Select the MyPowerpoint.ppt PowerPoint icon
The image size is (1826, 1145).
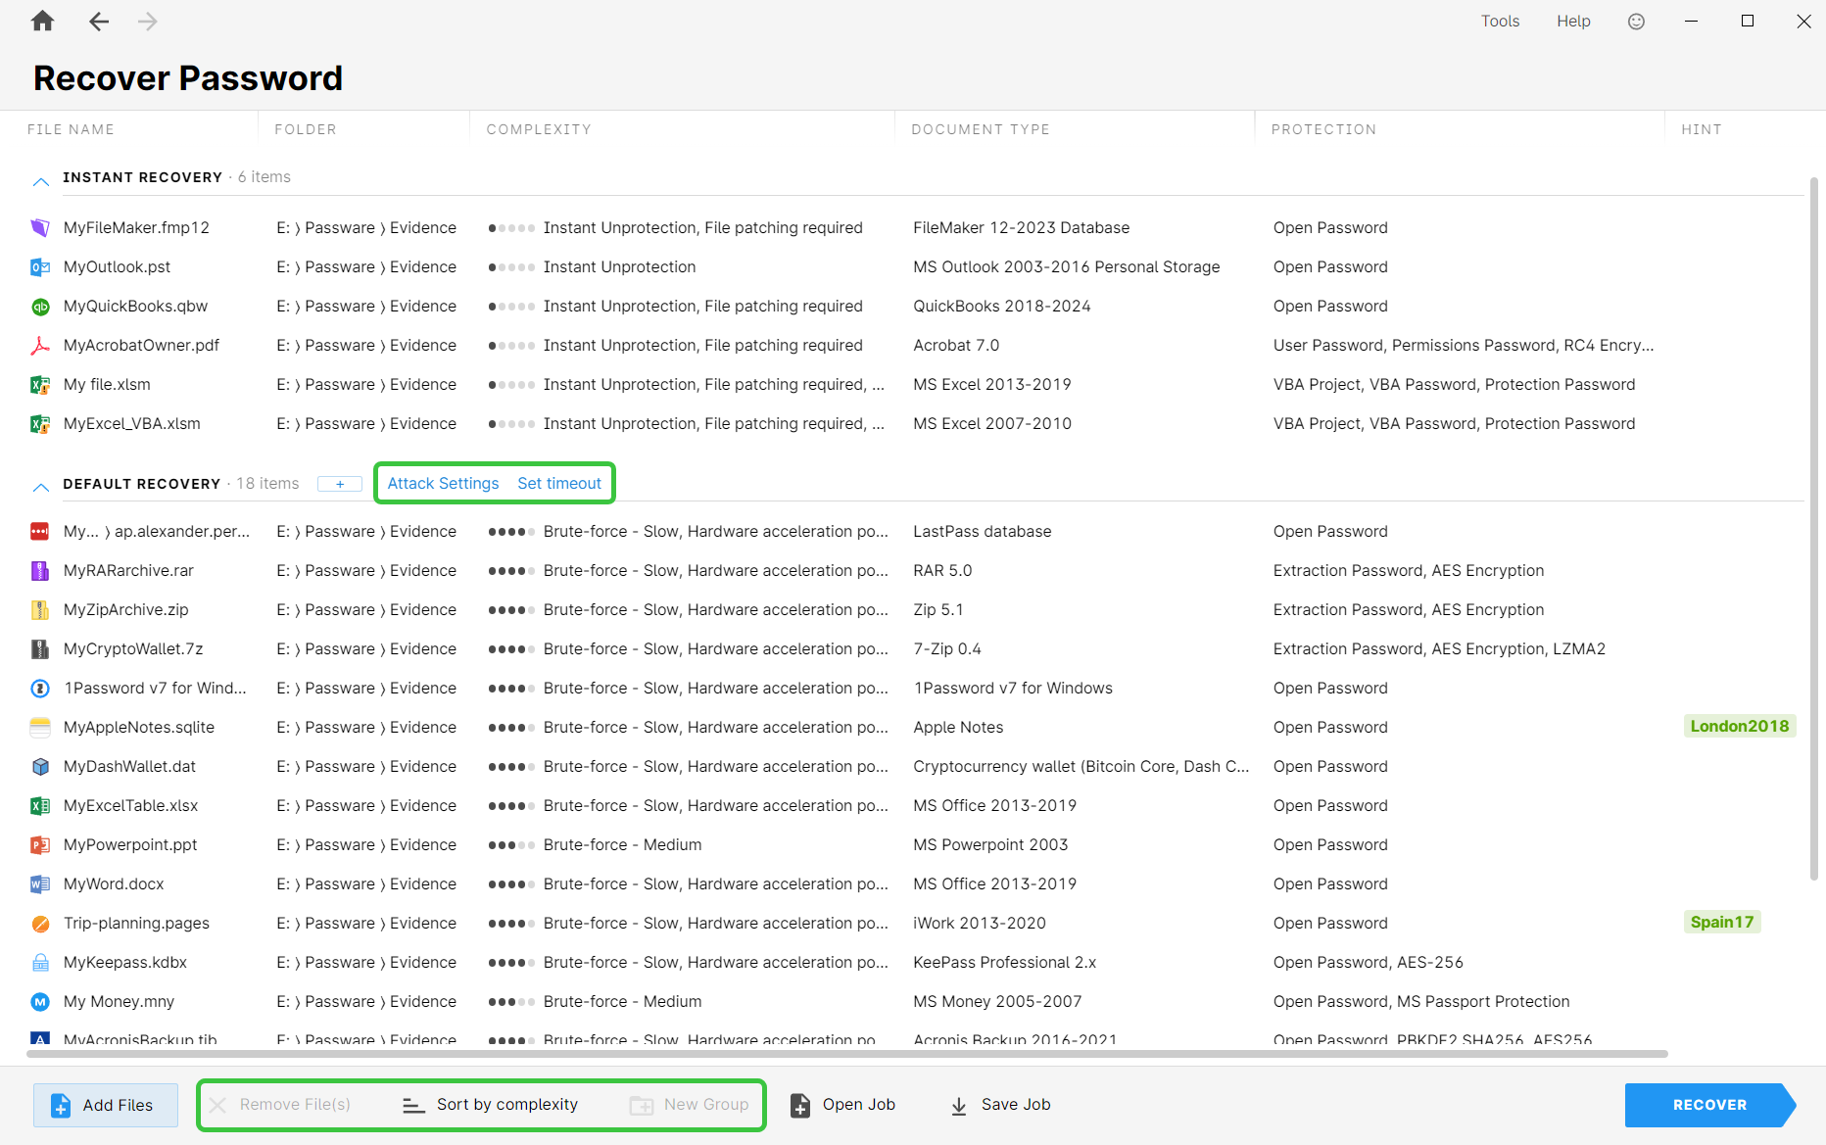point(40,844)
